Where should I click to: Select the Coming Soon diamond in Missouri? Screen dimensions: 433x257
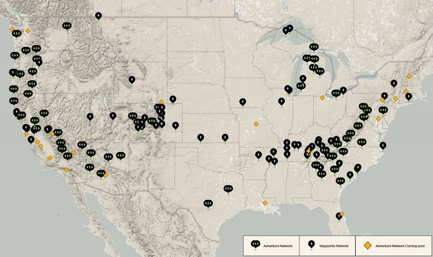256,124
